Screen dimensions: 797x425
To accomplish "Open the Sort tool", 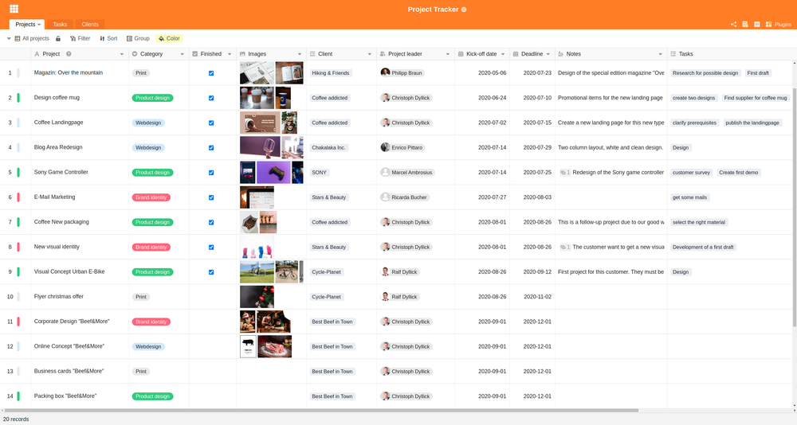I will 108,38.
